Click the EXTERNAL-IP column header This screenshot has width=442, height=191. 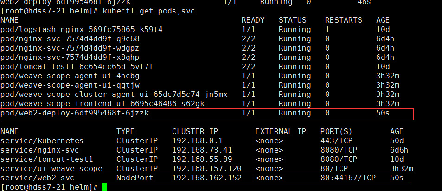click(281, 132)
